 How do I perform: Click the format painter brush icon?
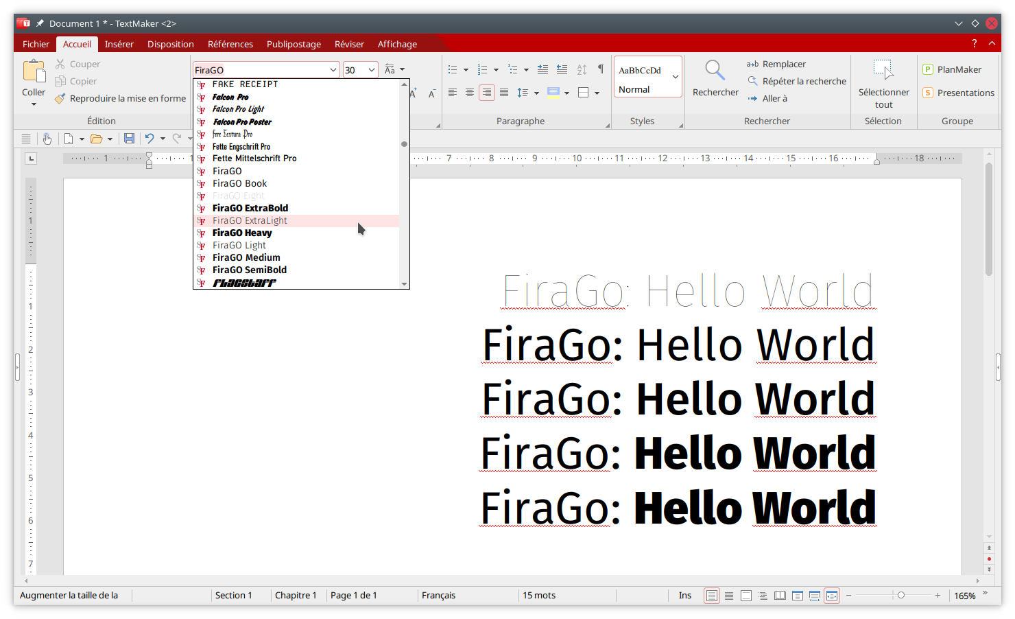(60, 99)
